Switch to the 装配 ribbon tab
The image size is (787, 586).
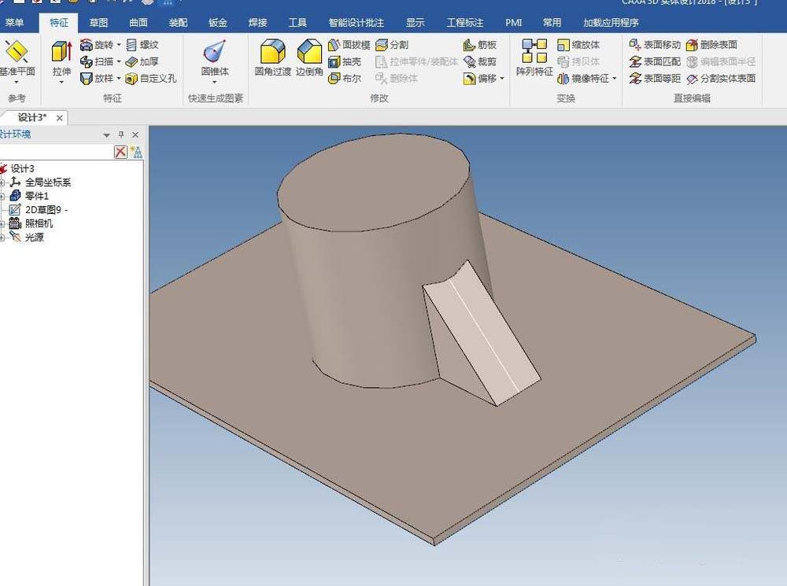tap(178, 23)
